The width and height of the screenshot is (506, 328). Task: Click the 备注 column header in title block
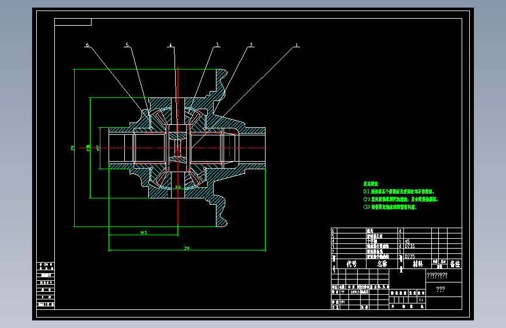tap(455, 264)
